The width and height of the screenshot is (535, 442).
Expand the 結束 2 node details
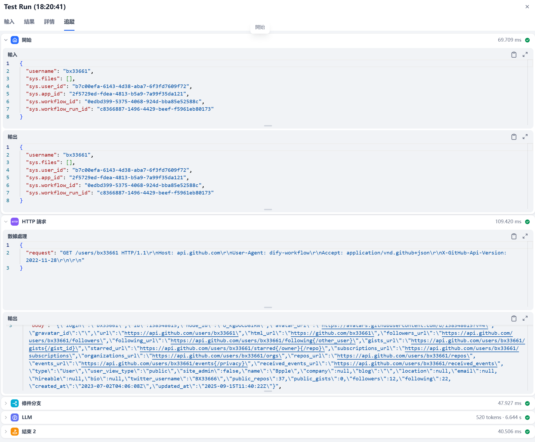(x=6, y=432)
